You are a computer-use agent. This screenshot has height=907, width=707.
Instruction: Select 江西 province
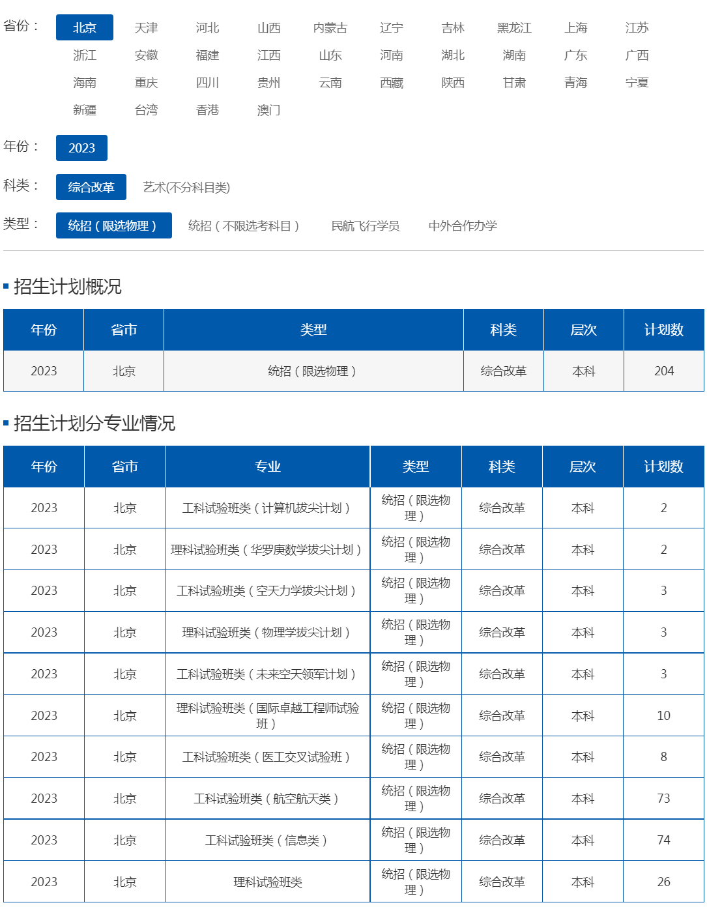268,55
